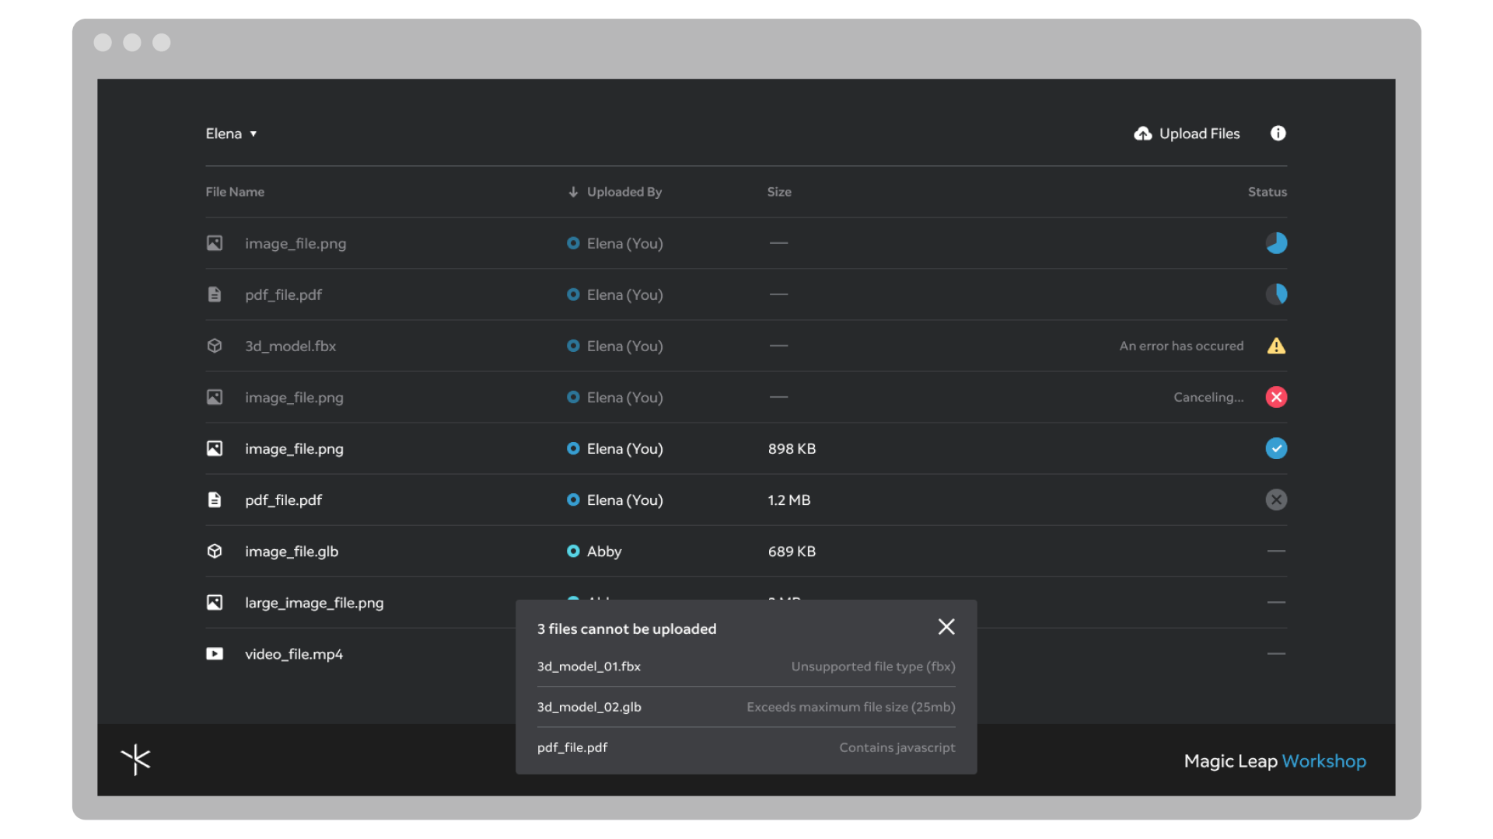This screenshot has height=839, width=1493.
Task: Click pdf_file.pdf in the error popup
Action: click(572, 747)
